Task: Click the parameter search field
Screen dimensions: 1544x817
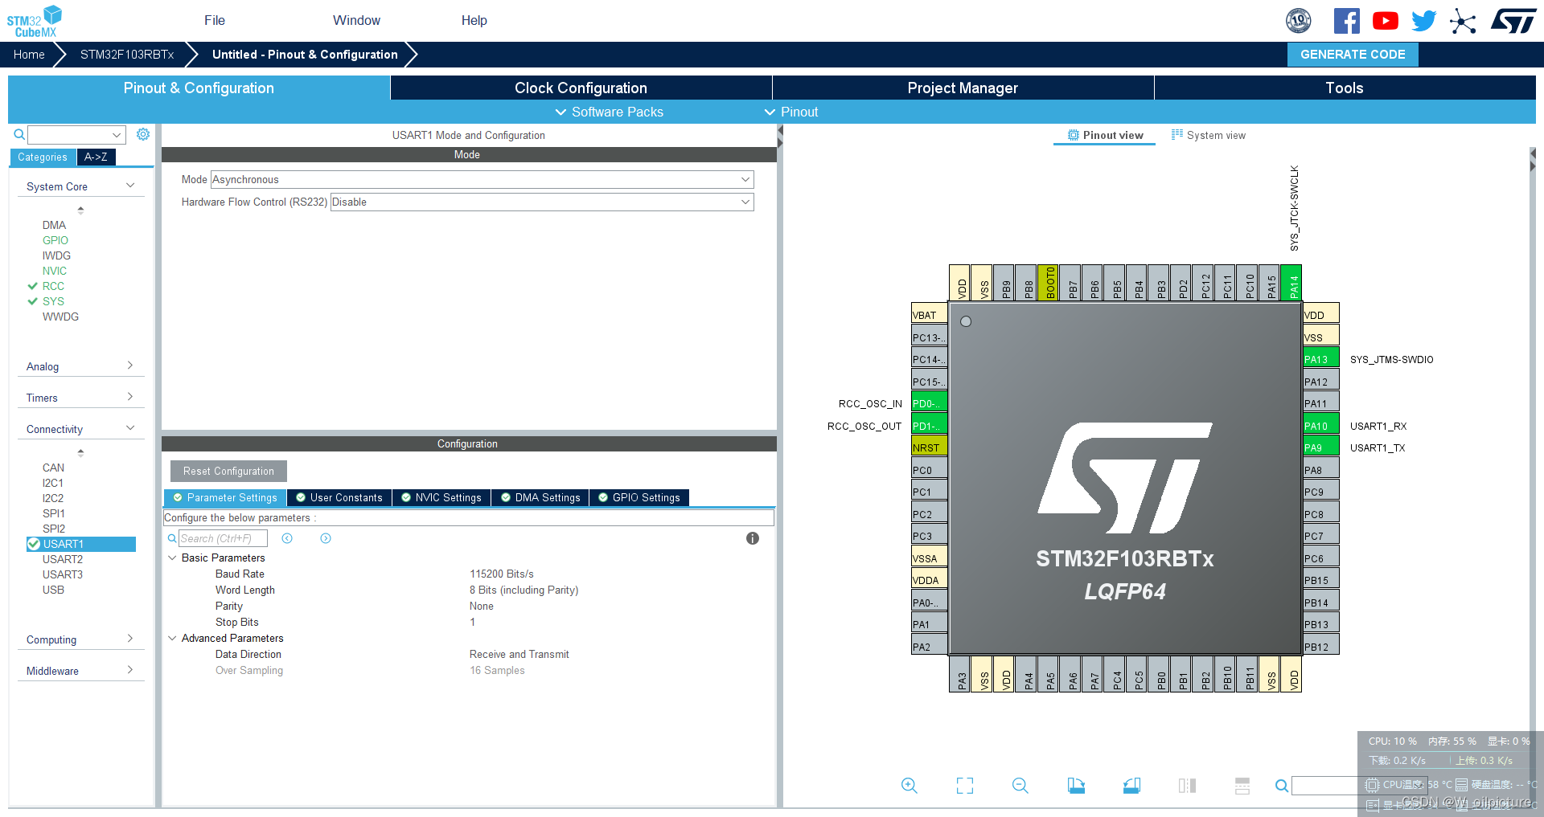Action: tap(223, 538)
